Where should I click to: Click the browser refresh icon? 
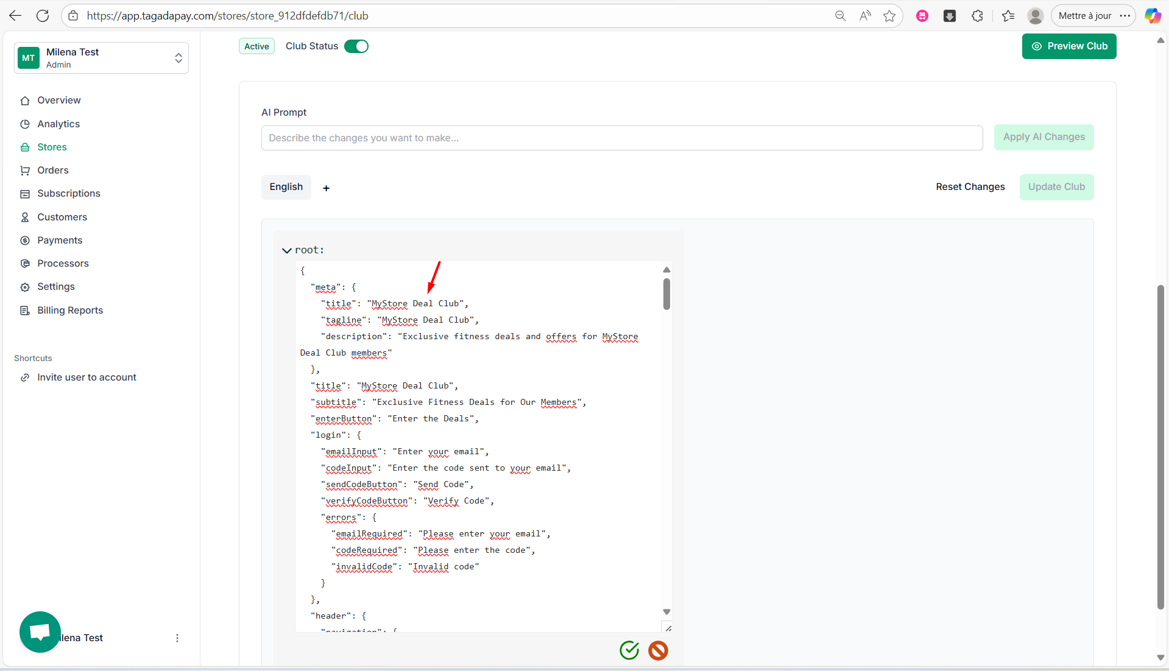(43, 16)
